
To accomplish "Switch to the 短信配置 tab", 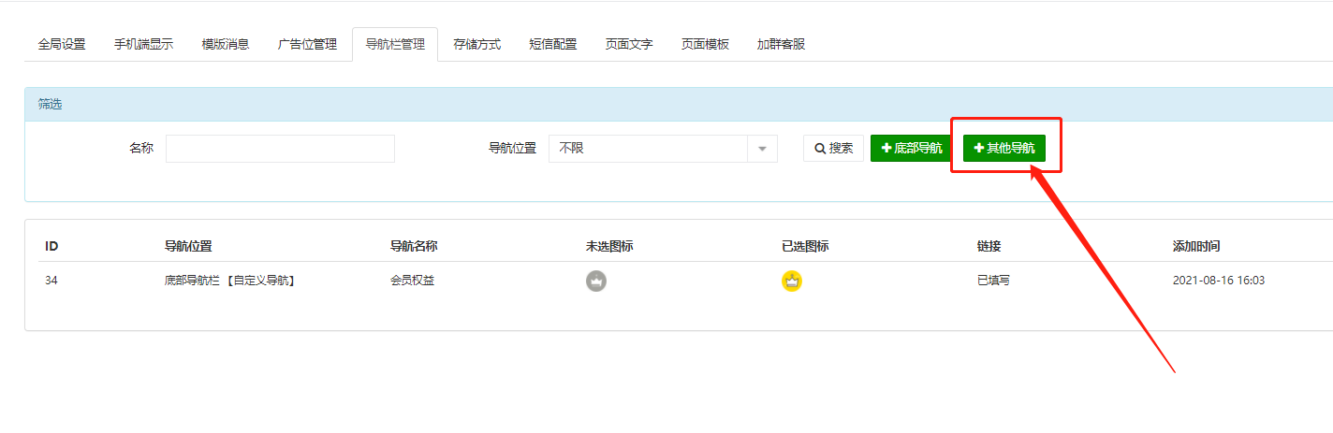I will pos(553,44).
